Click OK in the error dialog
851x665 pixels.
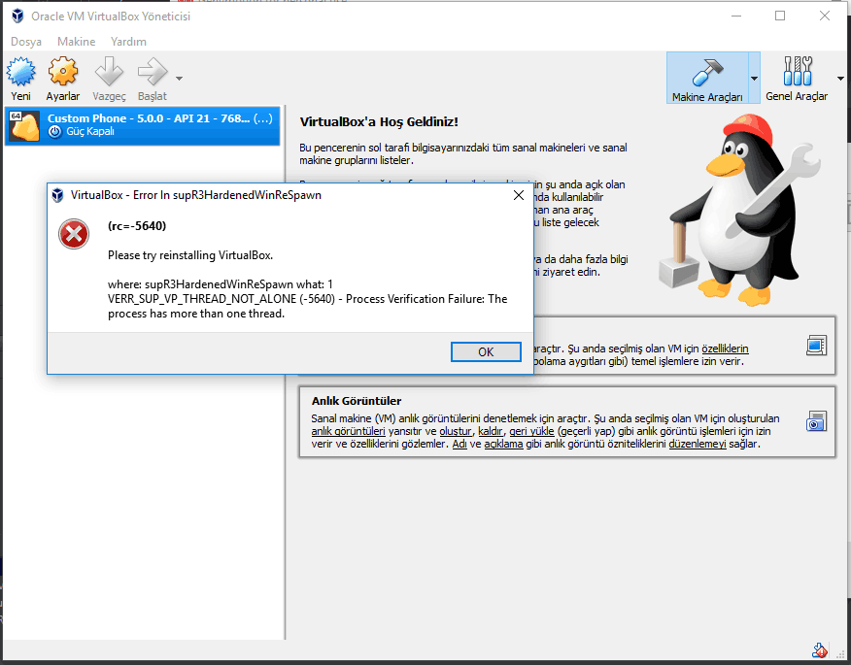[486, 352]
